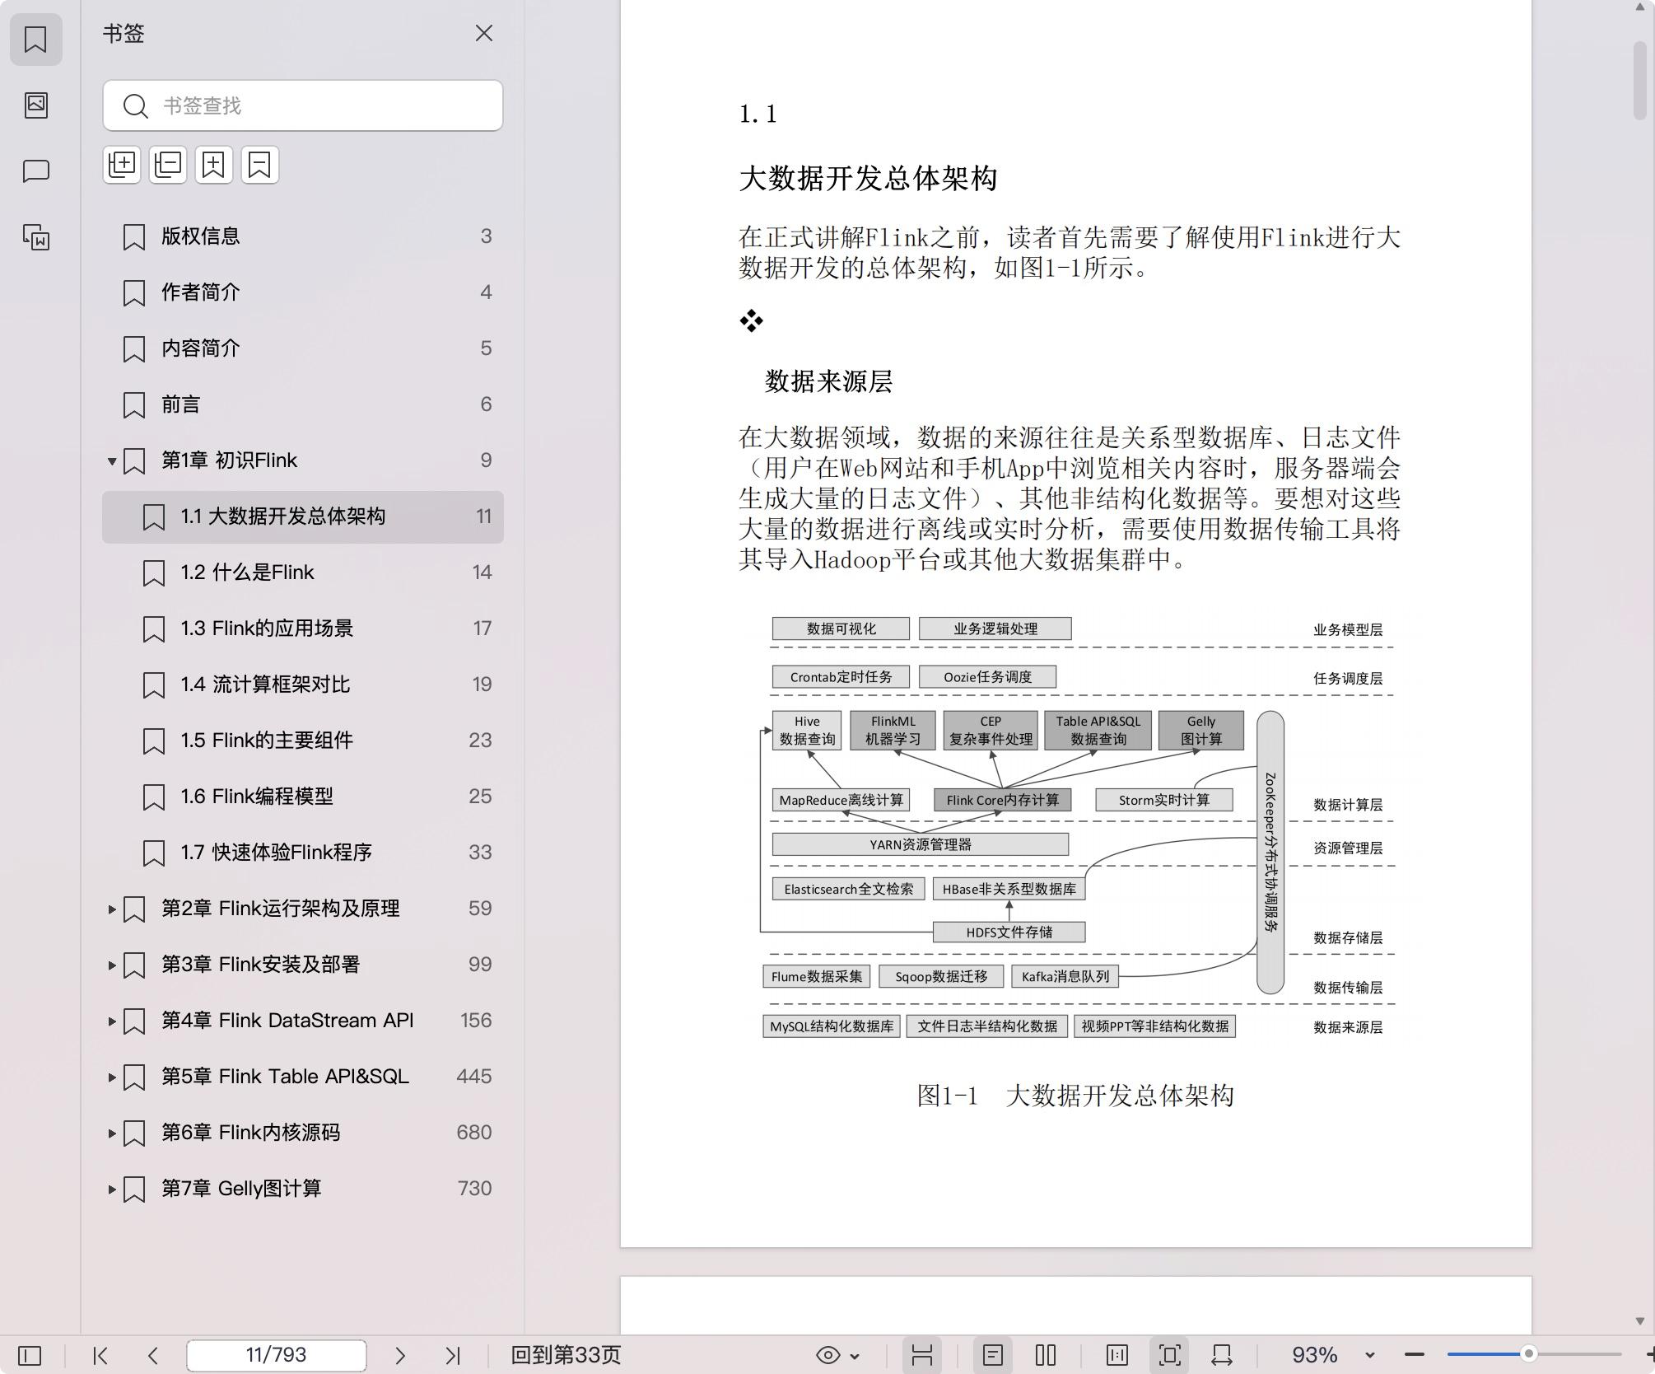Click the fit page icon

coord(1170,1355)
